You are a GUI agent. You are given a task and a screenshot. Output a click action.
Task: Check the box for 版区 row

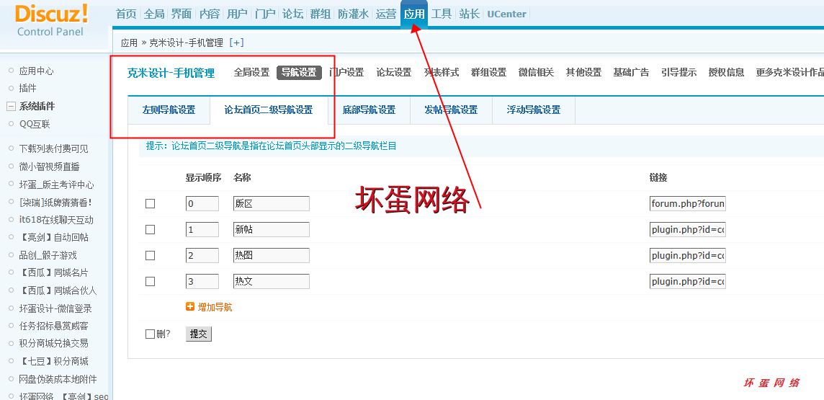pos(151,203)
